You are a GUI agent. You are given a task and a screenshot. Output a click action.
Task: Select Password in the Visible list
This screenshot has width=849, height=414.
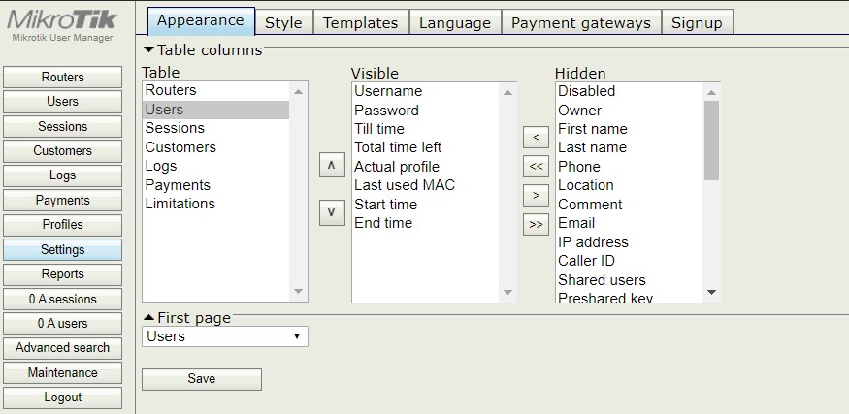point(386,111)
